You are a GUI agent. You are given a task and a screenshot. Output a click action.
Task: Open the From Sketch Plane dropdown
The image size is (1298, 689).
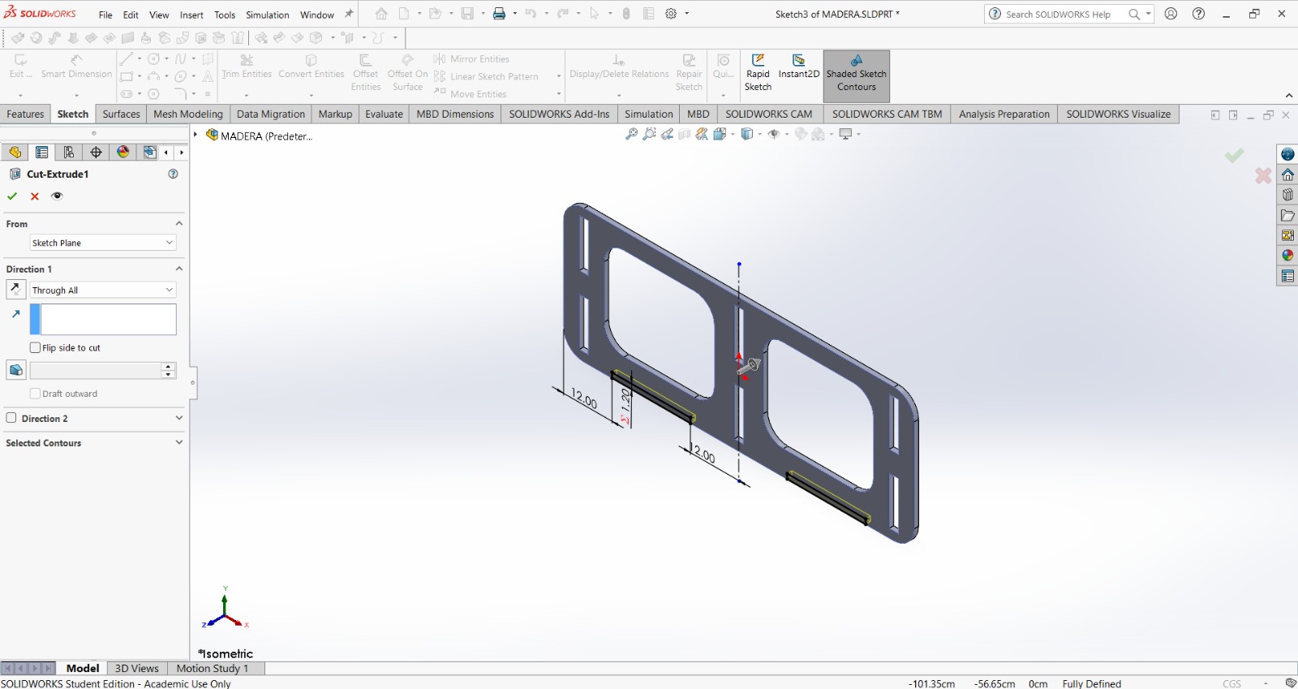pos(103,243)
